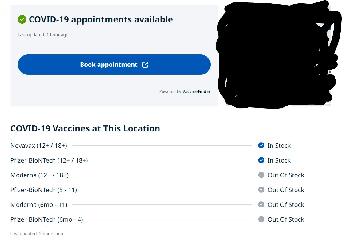Click the external link icon on Book appointment
Screen dimensions: 342x249
pos(145,65)
